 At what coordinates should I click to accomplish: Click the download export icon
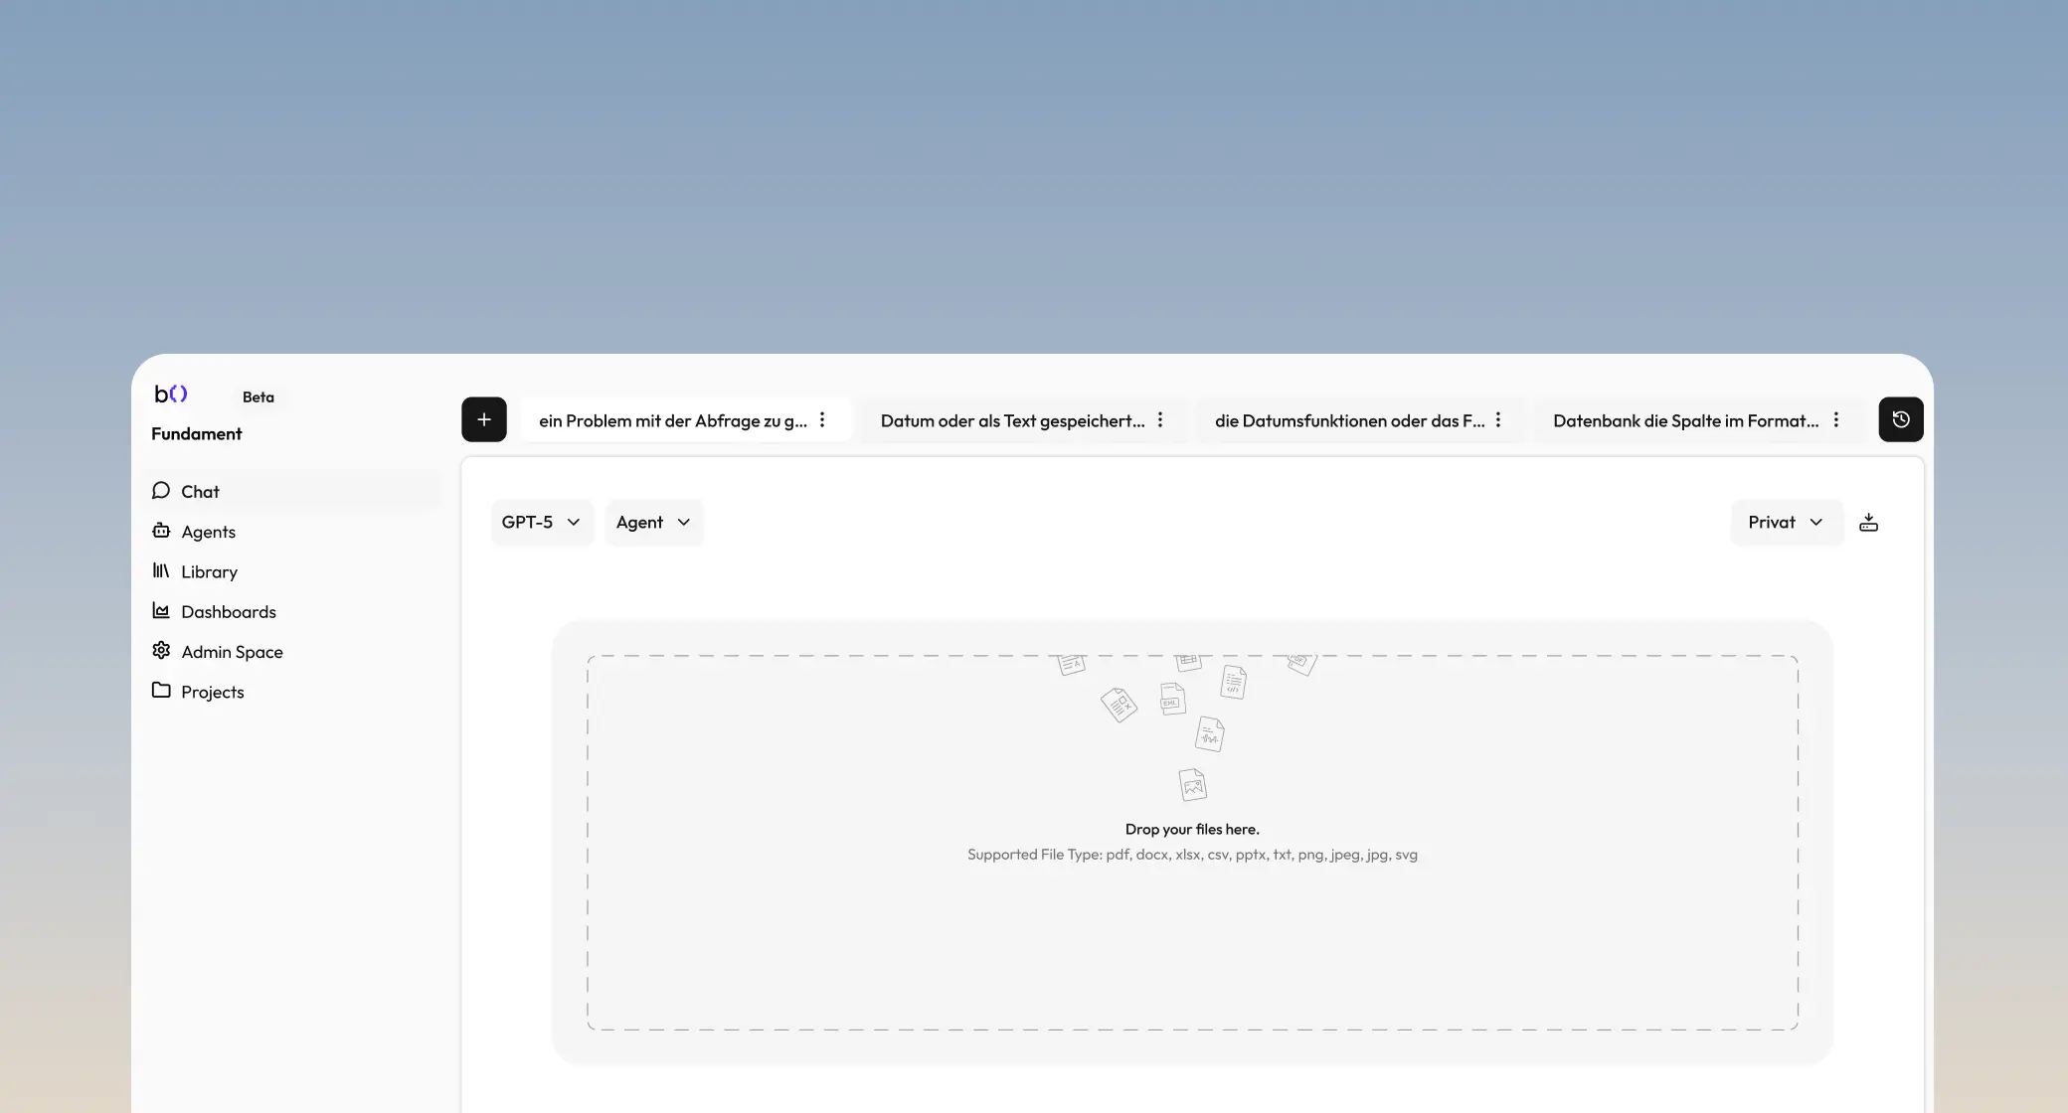coord(1868,523)
